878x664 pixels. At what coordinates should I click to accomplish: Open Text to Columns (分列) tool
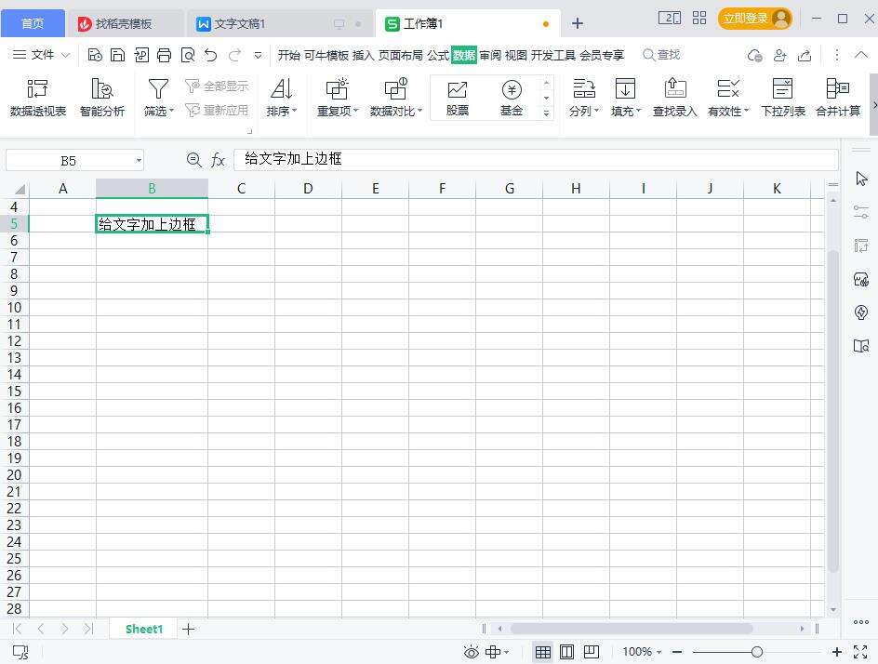click(x=583, y=98)
